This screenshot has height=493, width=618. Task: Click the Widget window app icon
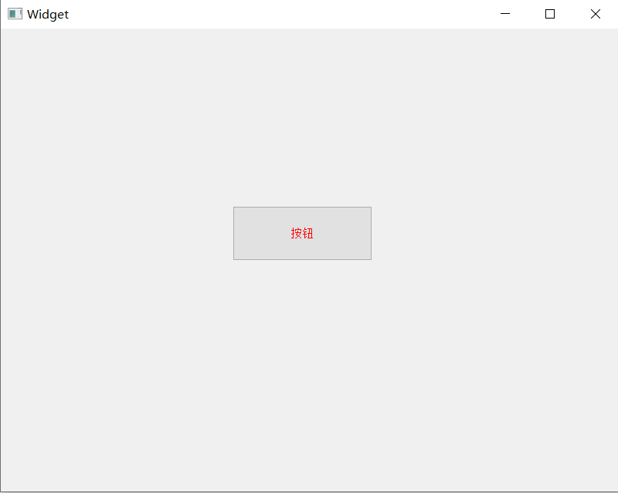point(15,14)
